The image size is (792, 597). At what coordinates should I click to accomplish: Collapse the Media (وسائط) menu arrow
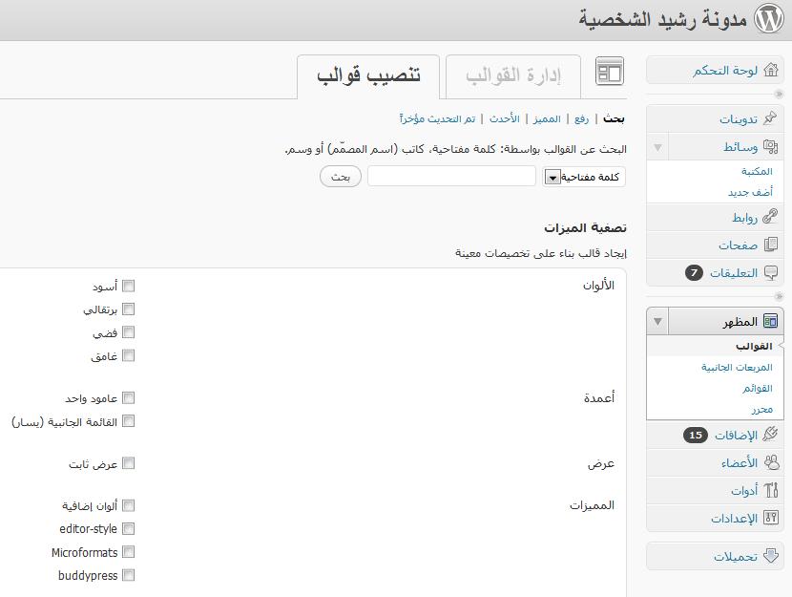coord(657,147)
